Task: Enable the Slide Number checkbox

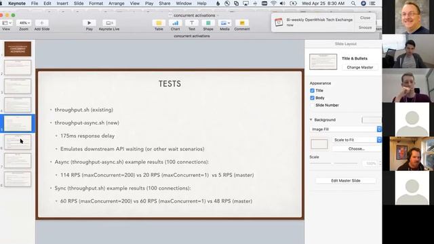Action: click(x=312, y=105)
